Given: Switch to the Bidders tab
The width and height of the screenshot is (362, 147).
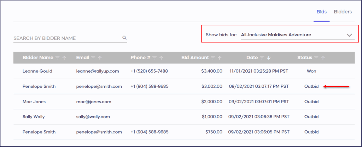Looking at the screenshot, I should click(343, 12).
